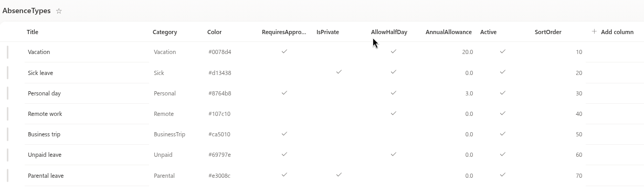Image resolution: width=644 pixels, height=193 pixels.
Task: Select color value #d13438
Action: pyautogui.click(x=220, y=73)
